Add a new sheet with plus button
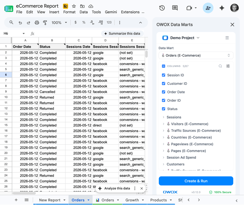The height and width of the screenshot is (205, 244). (x=16, y=200)
